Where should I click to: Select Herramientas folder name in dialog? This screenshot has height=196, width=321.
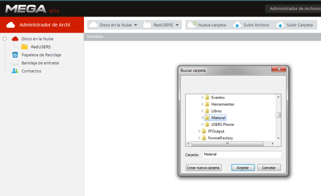pos(223,104)
